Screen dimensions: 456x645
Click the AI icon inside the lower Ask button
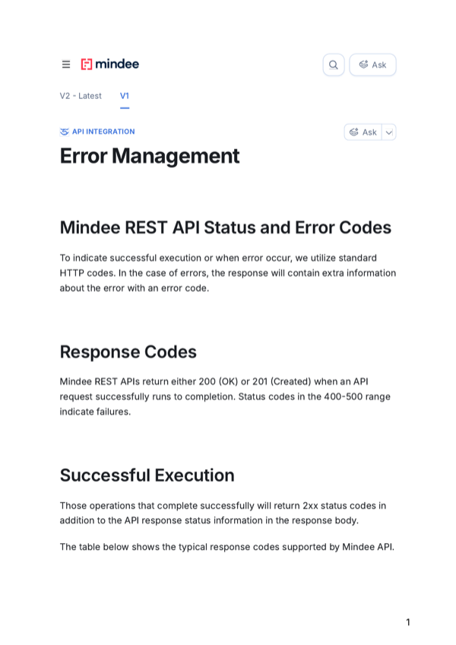(x=353, y=132)
